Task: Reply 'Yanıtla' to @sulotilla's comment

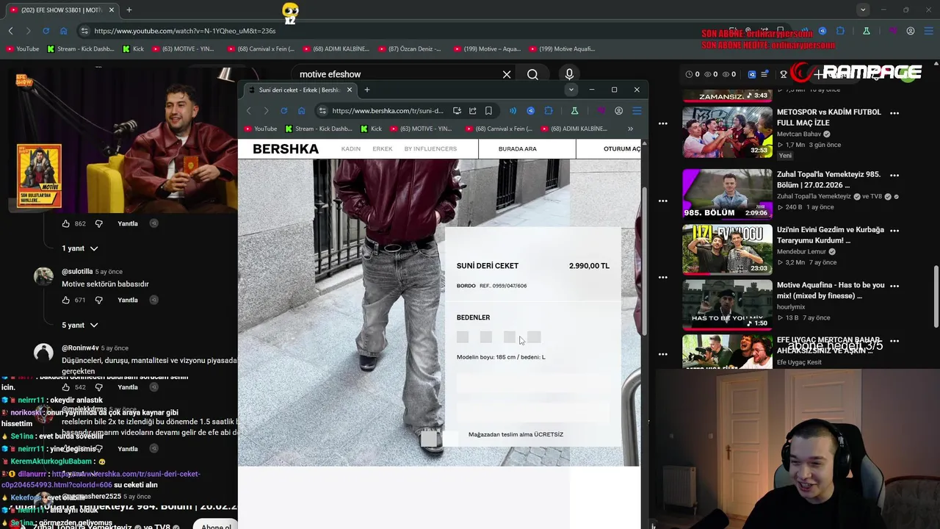Action: pos(128,300)
